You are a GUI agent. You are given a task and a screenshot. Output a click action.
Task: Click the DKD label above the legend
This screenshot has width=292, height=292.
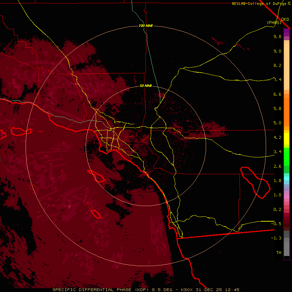pyautogui.click(x=285, y=19)
